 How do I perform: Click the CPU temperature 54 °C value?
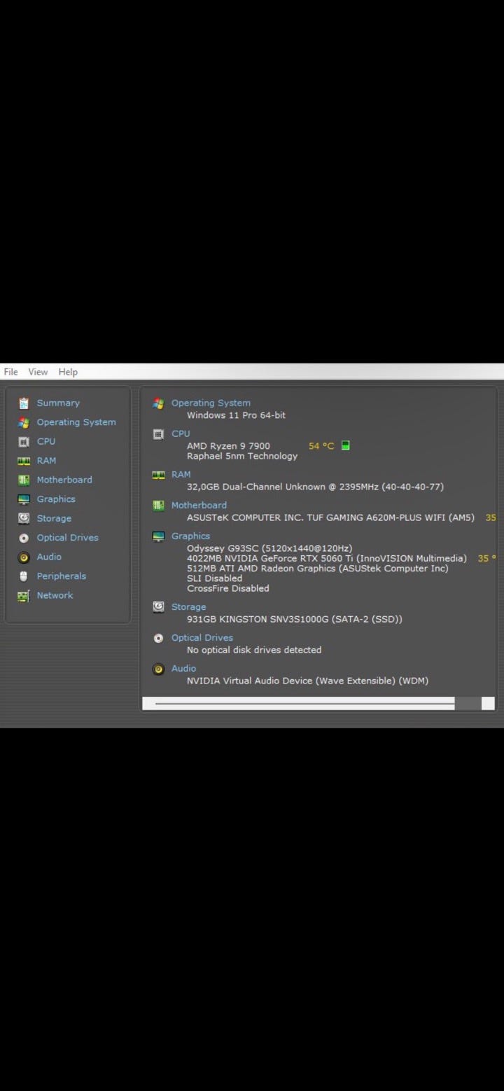321,446
